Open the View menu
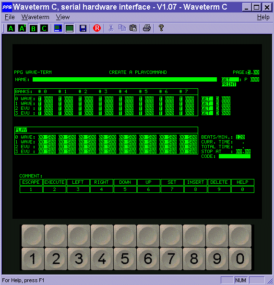This screenshot has width=274, height=285. coord(63,17)
